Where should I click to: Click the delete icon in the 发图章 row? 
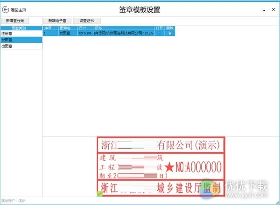pyautogui.click(x=170, y=33)
